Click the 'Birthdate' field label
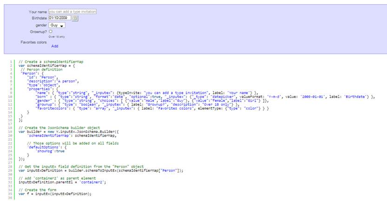The image size is (387, 202). (36, 18)
